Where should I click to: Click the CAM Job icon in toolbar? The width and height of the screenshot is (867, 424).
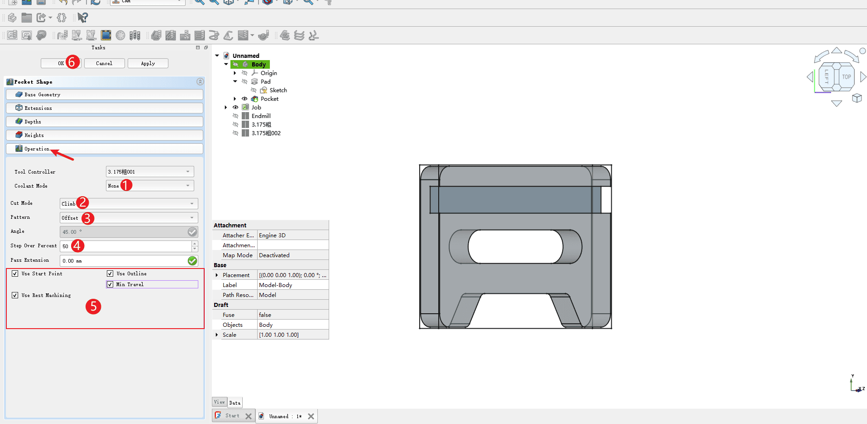click(x=12, y=35)
